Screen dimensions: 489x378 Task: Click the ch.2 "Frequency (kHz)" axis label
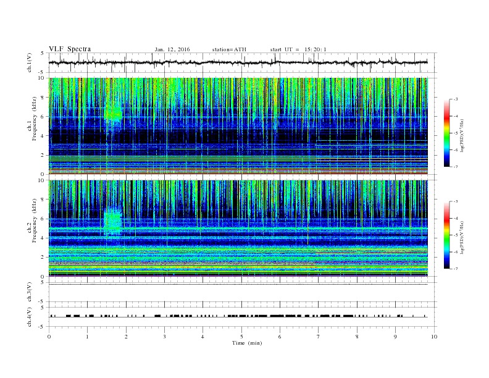click(35, 221)
